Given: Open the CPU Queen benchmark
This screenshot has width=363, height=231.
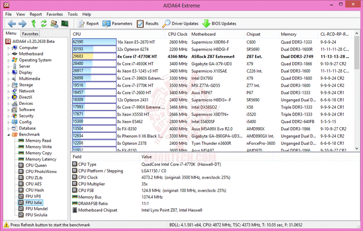Looking at the screenshot, I should point(32,165).
